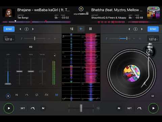Click right deck tempo slider handle

[127, 39]
